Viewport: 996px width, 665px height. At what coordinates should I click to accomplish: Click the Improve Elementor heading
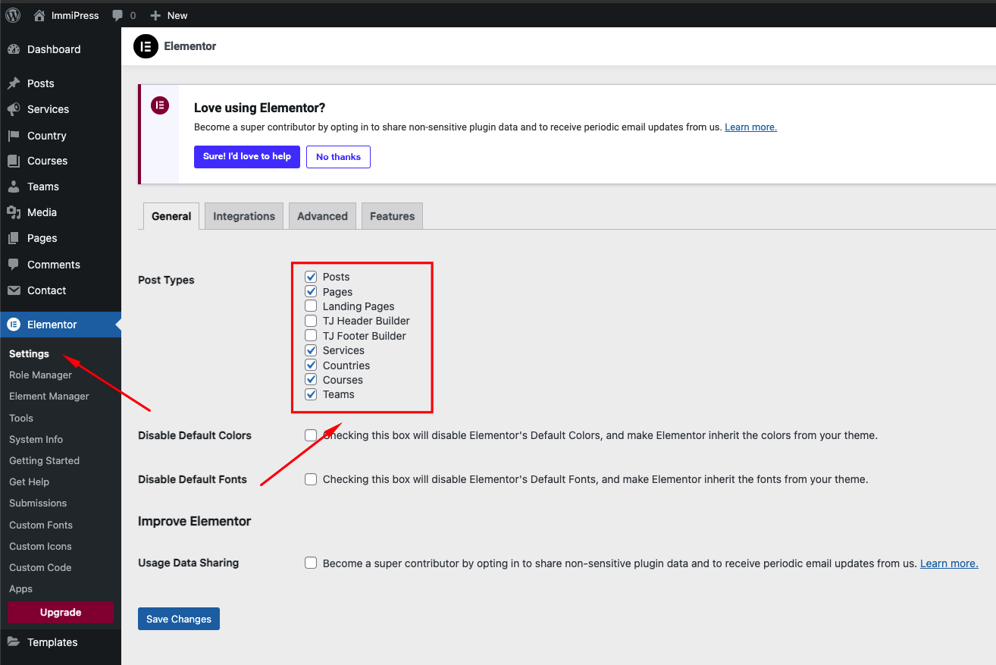click(194, 521)
